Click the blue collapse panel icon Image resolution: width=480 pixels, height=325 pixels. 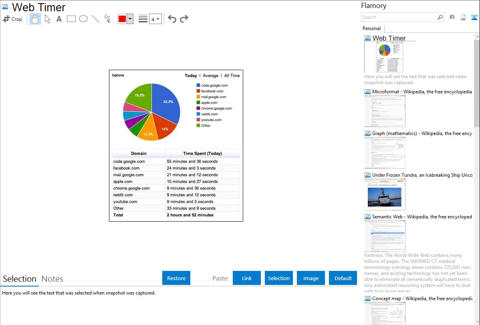coord(474,17)
